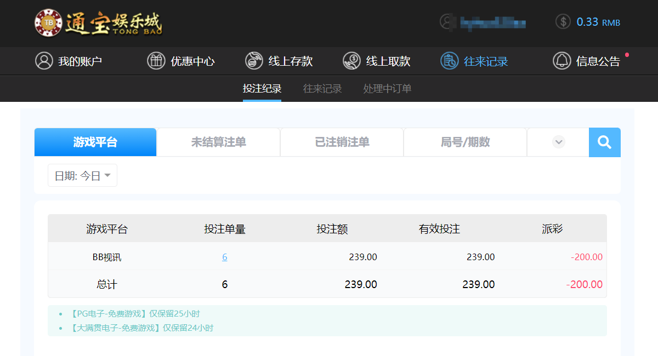Click the 往来记录 records icon
658x356 pixels.
[449, 61]
